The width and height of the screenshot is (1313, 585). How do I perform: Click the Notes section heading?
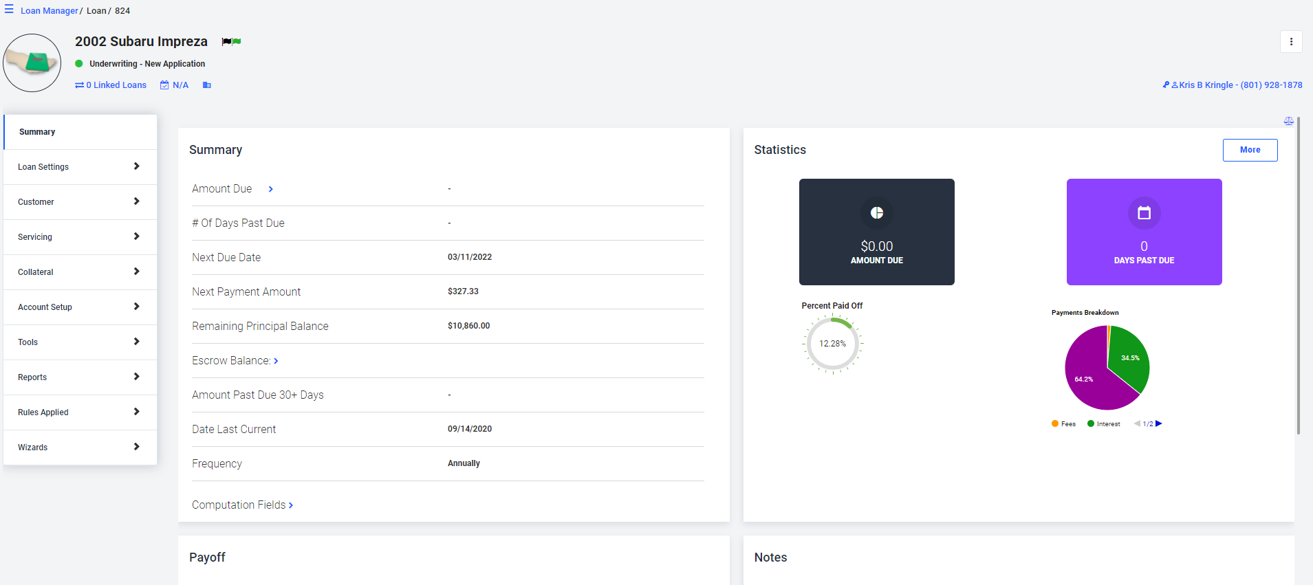pyautogui.click(x=770, y=558)
